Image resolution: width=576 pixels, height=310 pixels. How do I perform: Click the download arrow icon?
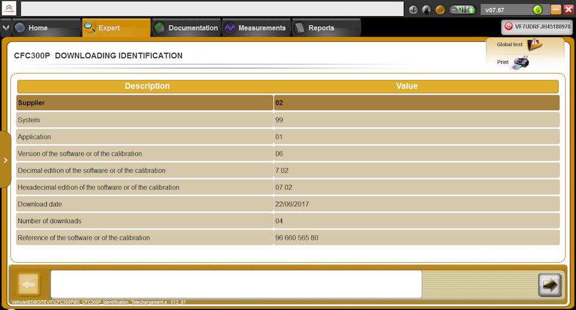(x=413, y=10)
